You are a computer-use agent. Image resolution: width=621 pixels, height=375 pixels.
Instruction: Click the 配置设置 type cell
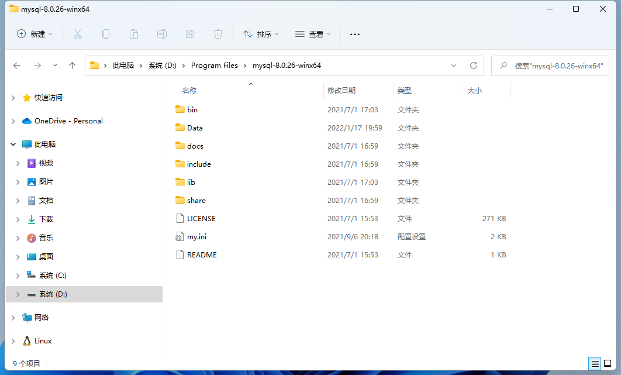(x=412, y=237)
